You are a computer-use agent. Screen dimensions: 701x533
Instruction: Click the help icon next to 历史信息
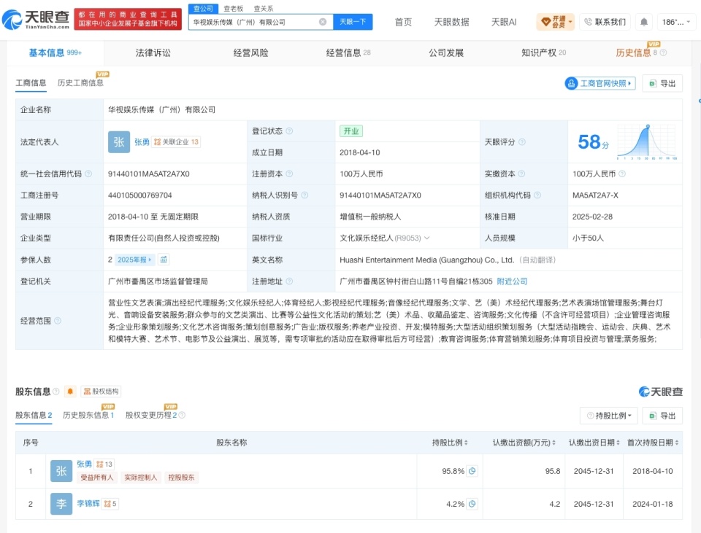click(664, 52)
